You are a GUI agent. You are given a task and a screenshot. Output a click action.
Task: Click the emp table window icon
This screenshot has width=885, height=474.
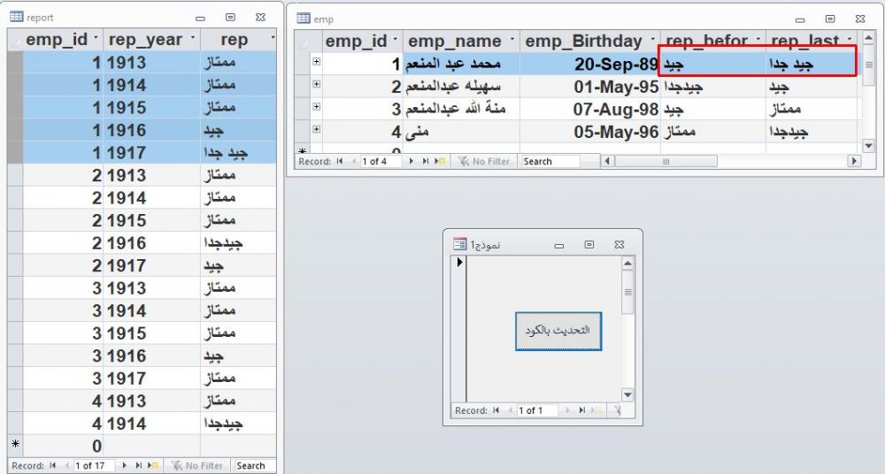[x=304, y=18]
